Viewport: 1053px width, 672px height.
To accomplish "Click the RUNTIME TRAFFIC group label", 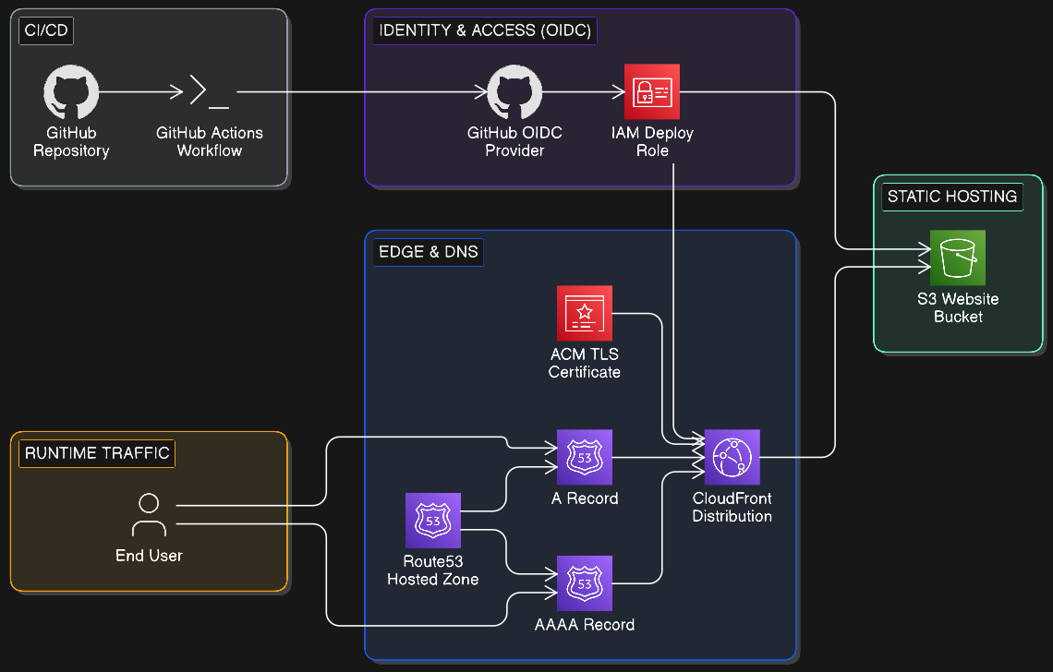I will pos(97,453).
